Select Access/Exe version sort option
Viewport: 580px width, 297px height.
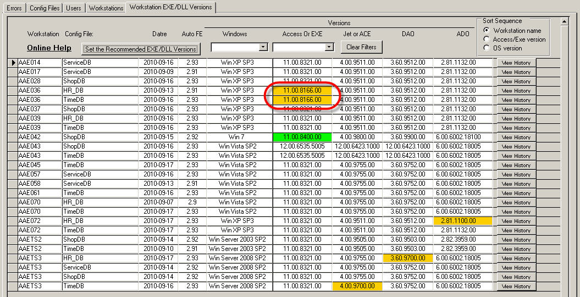pos(487,39)
